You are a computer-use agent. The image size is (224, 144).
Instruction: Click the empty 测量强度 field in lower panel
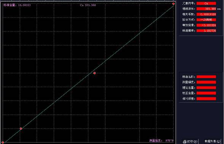click(206, 82)
